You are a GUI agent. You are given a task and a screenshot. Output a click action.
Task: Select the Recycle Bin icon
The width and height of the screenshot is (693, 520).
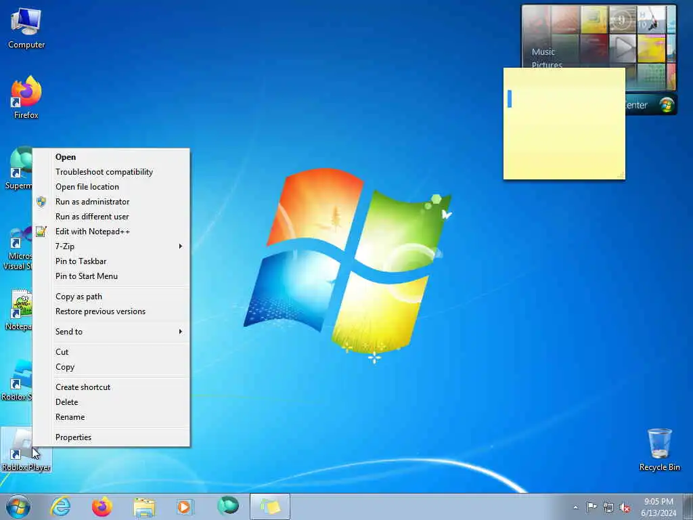(659, 450)
